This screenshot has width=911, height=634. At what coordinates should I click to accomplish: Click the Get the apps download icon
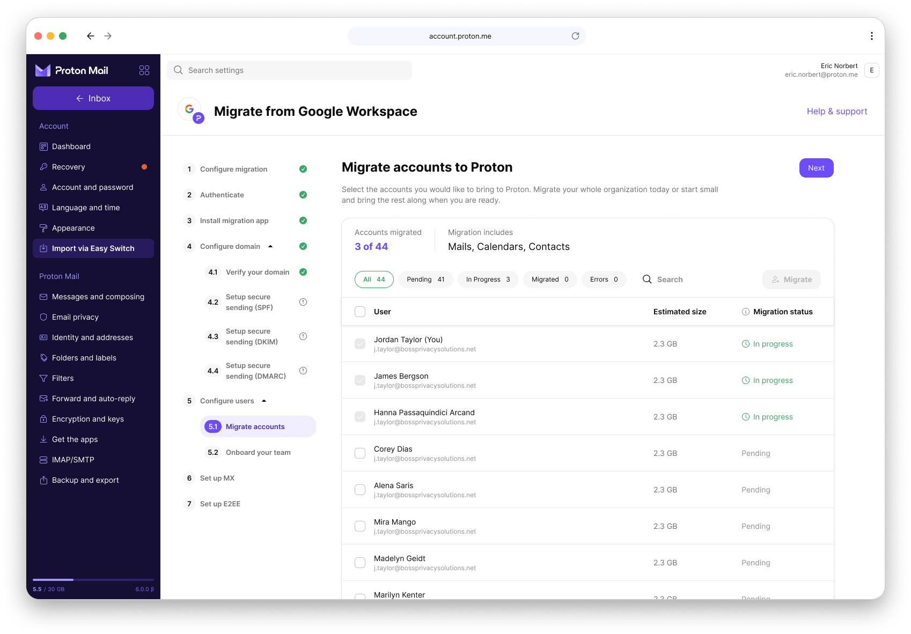pyautogui.click(x=43, y=439)
